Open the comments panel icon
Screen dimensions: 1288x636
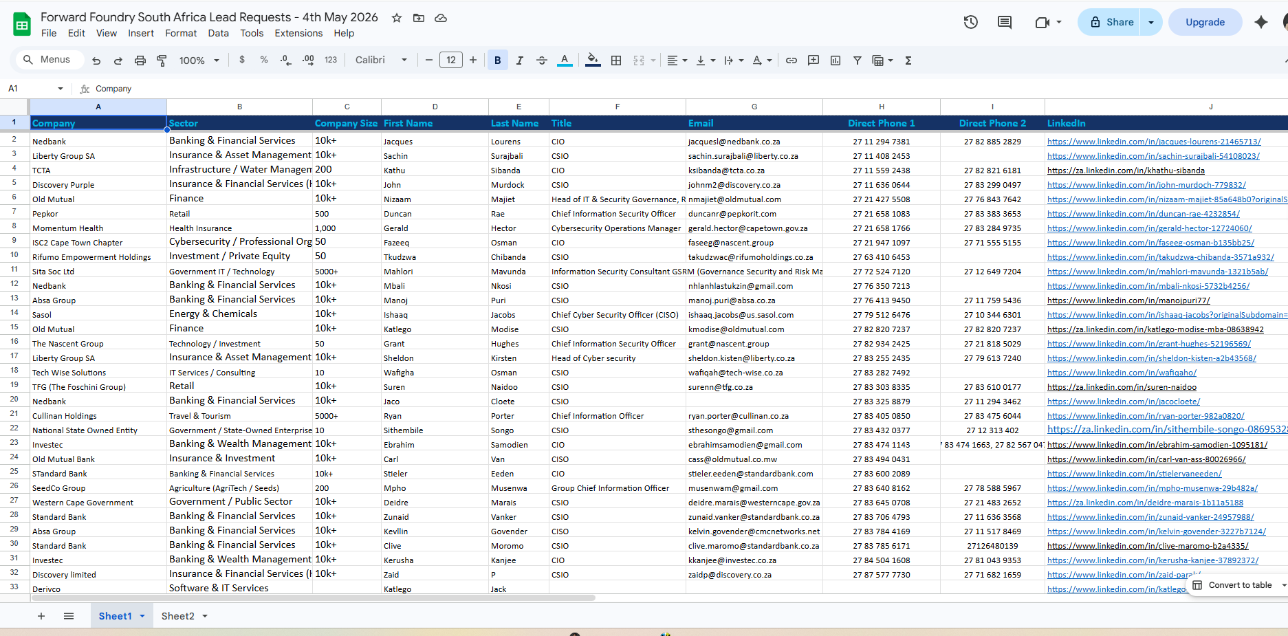pos(1005,22)
